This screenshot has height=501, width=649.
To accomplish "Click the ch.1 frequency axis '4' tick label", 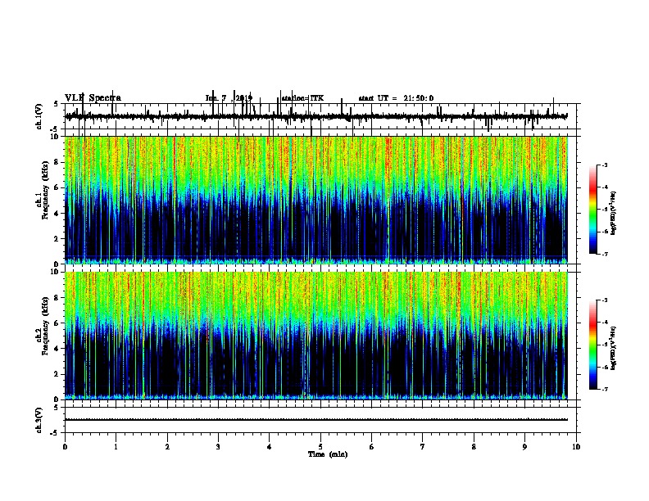I will [x=57, y=214].
